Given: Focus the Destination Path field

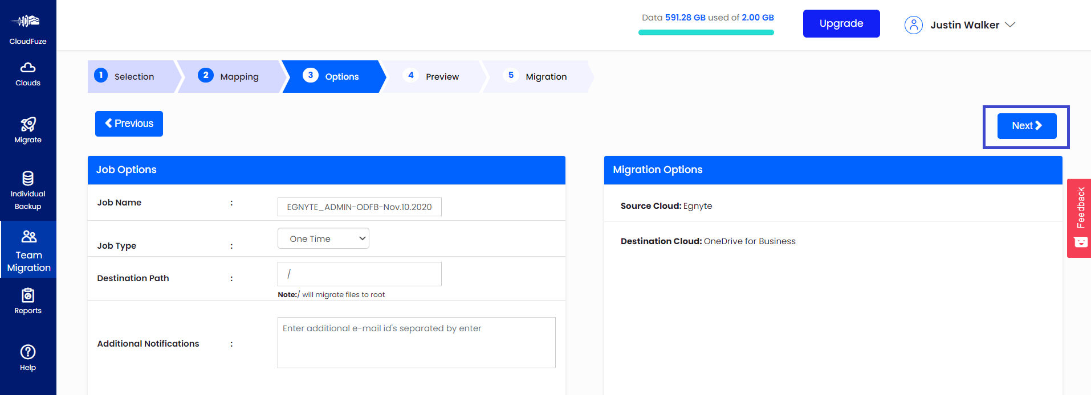Looking at the screenshot, I should tap(360, 274).
